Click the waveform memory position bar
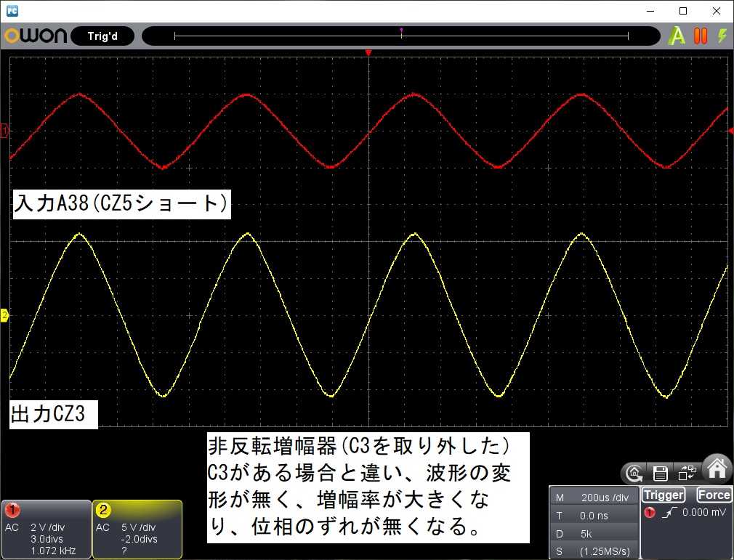The height and width of the screenshot is (560, 734). [401, 36]
